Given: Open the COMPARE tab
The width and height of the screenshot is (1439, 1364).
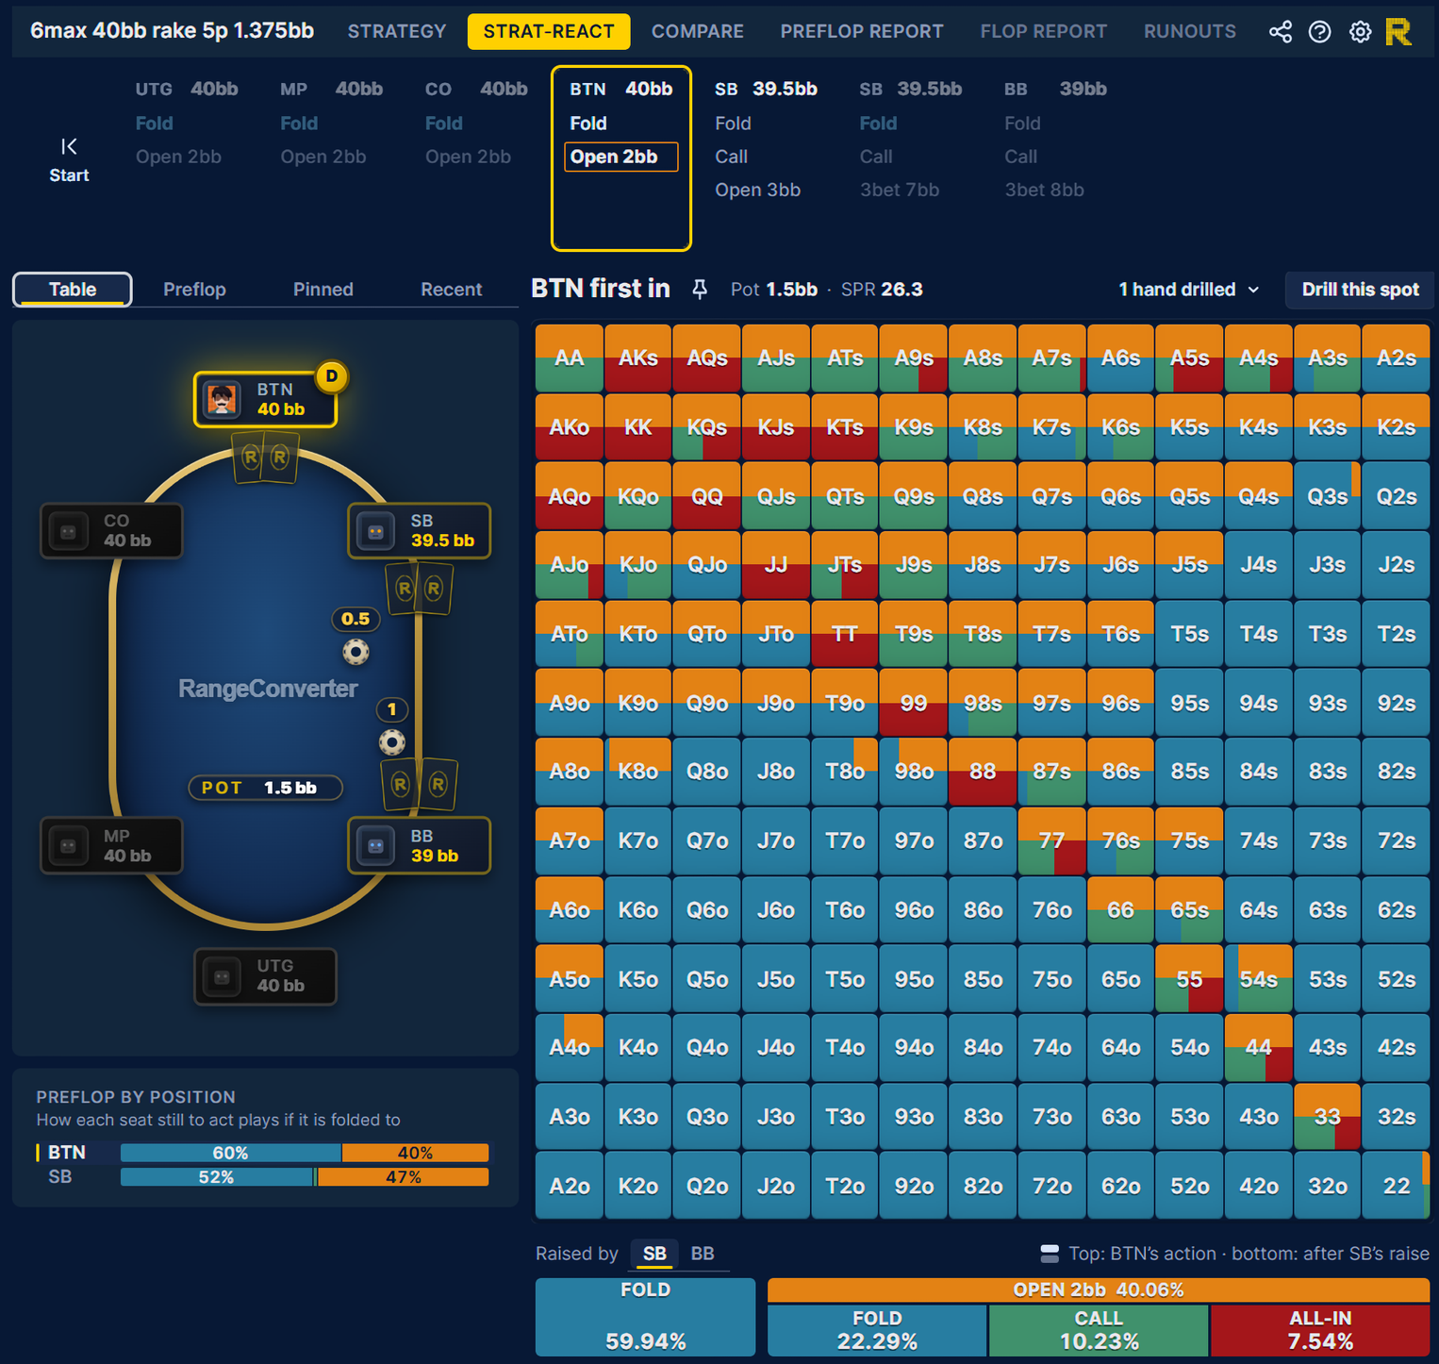Looking at the screenshot, I should (x=698, y=31).
